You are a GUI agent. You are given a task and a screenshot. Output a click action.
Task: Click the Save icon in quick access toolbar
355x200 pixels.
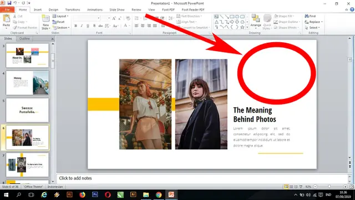coord(9,3)
